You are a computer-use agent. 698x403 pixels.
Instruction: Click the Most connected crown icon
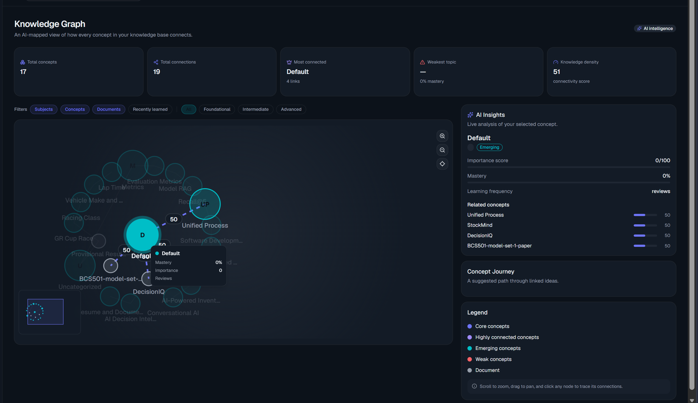coord(289,62)
